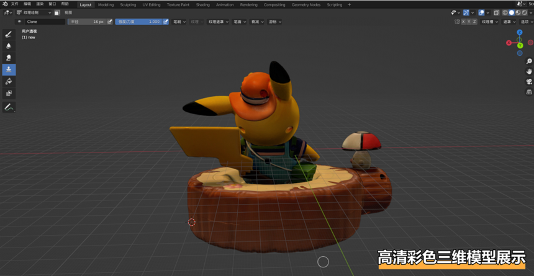This screenshot has height=276, width=534.
Task: Switch perspective/orthographic grid icon
Action: [x=529, y=92]
